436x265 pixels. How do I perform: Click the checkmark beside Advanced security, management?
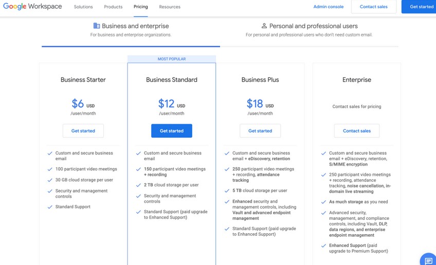click(x=323, y=213)
